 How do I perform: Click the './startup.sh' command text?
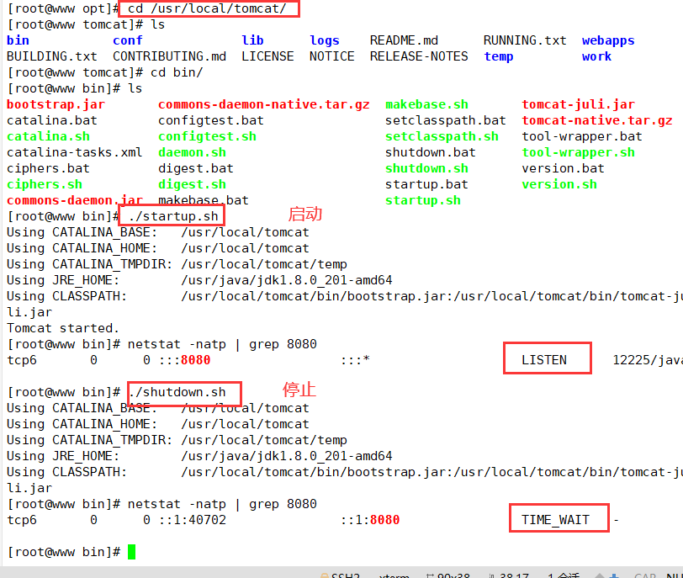[x=173, y=216]
